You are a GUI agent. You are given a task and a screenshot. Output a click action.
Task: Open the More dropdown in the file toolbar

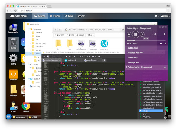tap(90, 35)
